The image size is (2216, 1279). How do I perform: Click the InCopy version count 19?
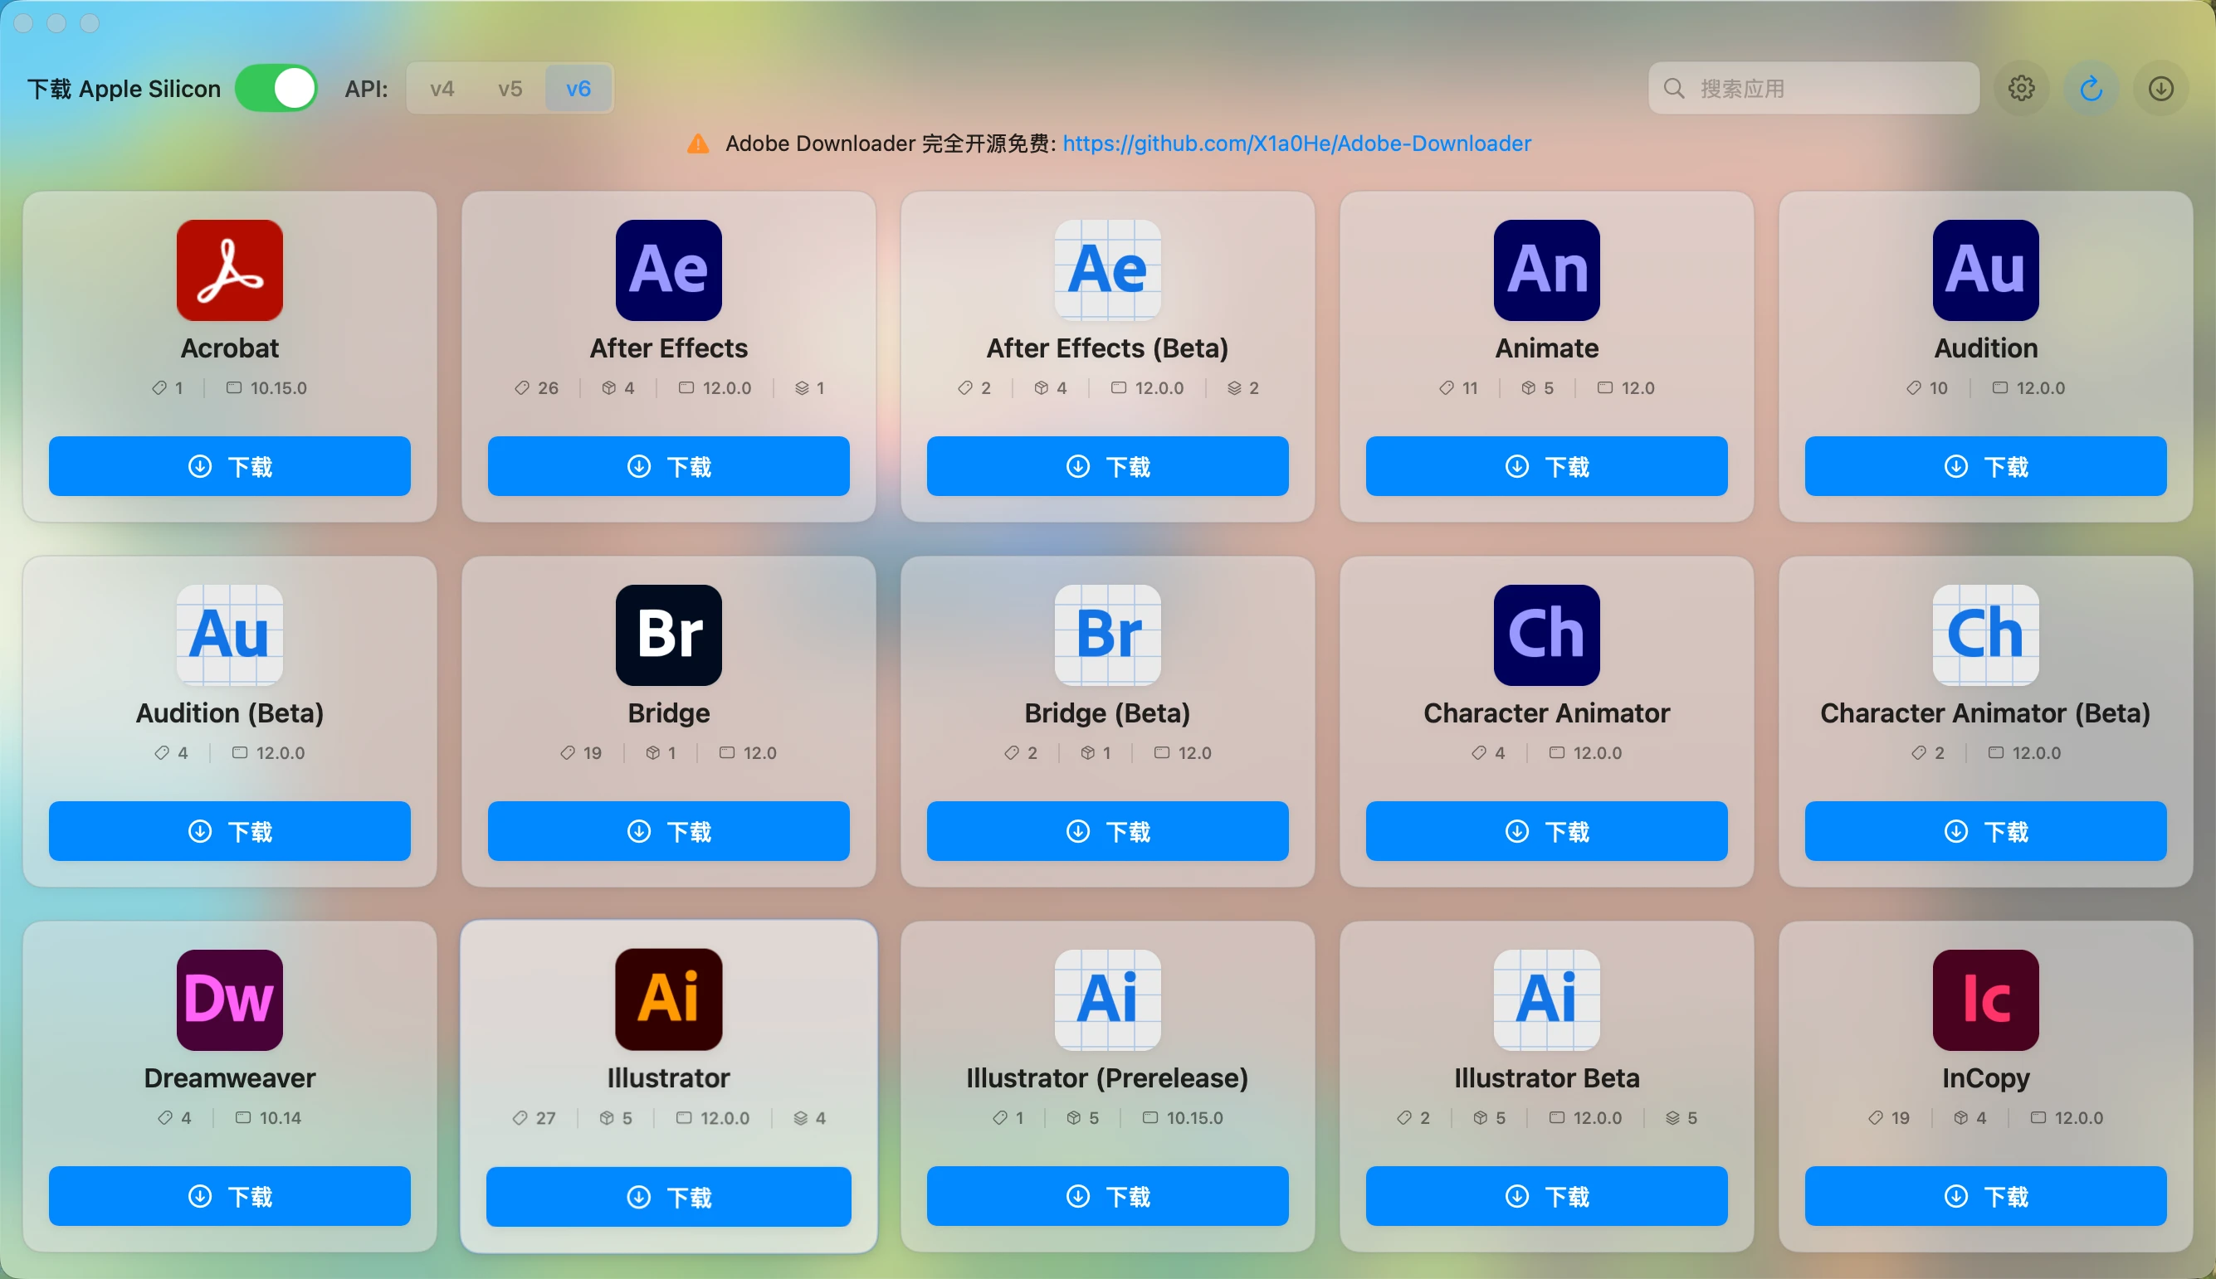coord(1889,1117)
